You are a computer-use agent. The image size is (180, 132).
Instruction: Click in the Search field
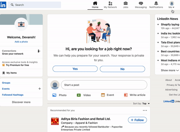[34, 5]
